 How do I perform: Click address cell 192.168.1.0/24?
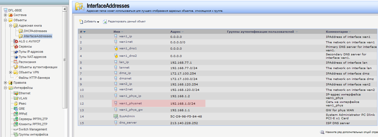click(183, 103)
